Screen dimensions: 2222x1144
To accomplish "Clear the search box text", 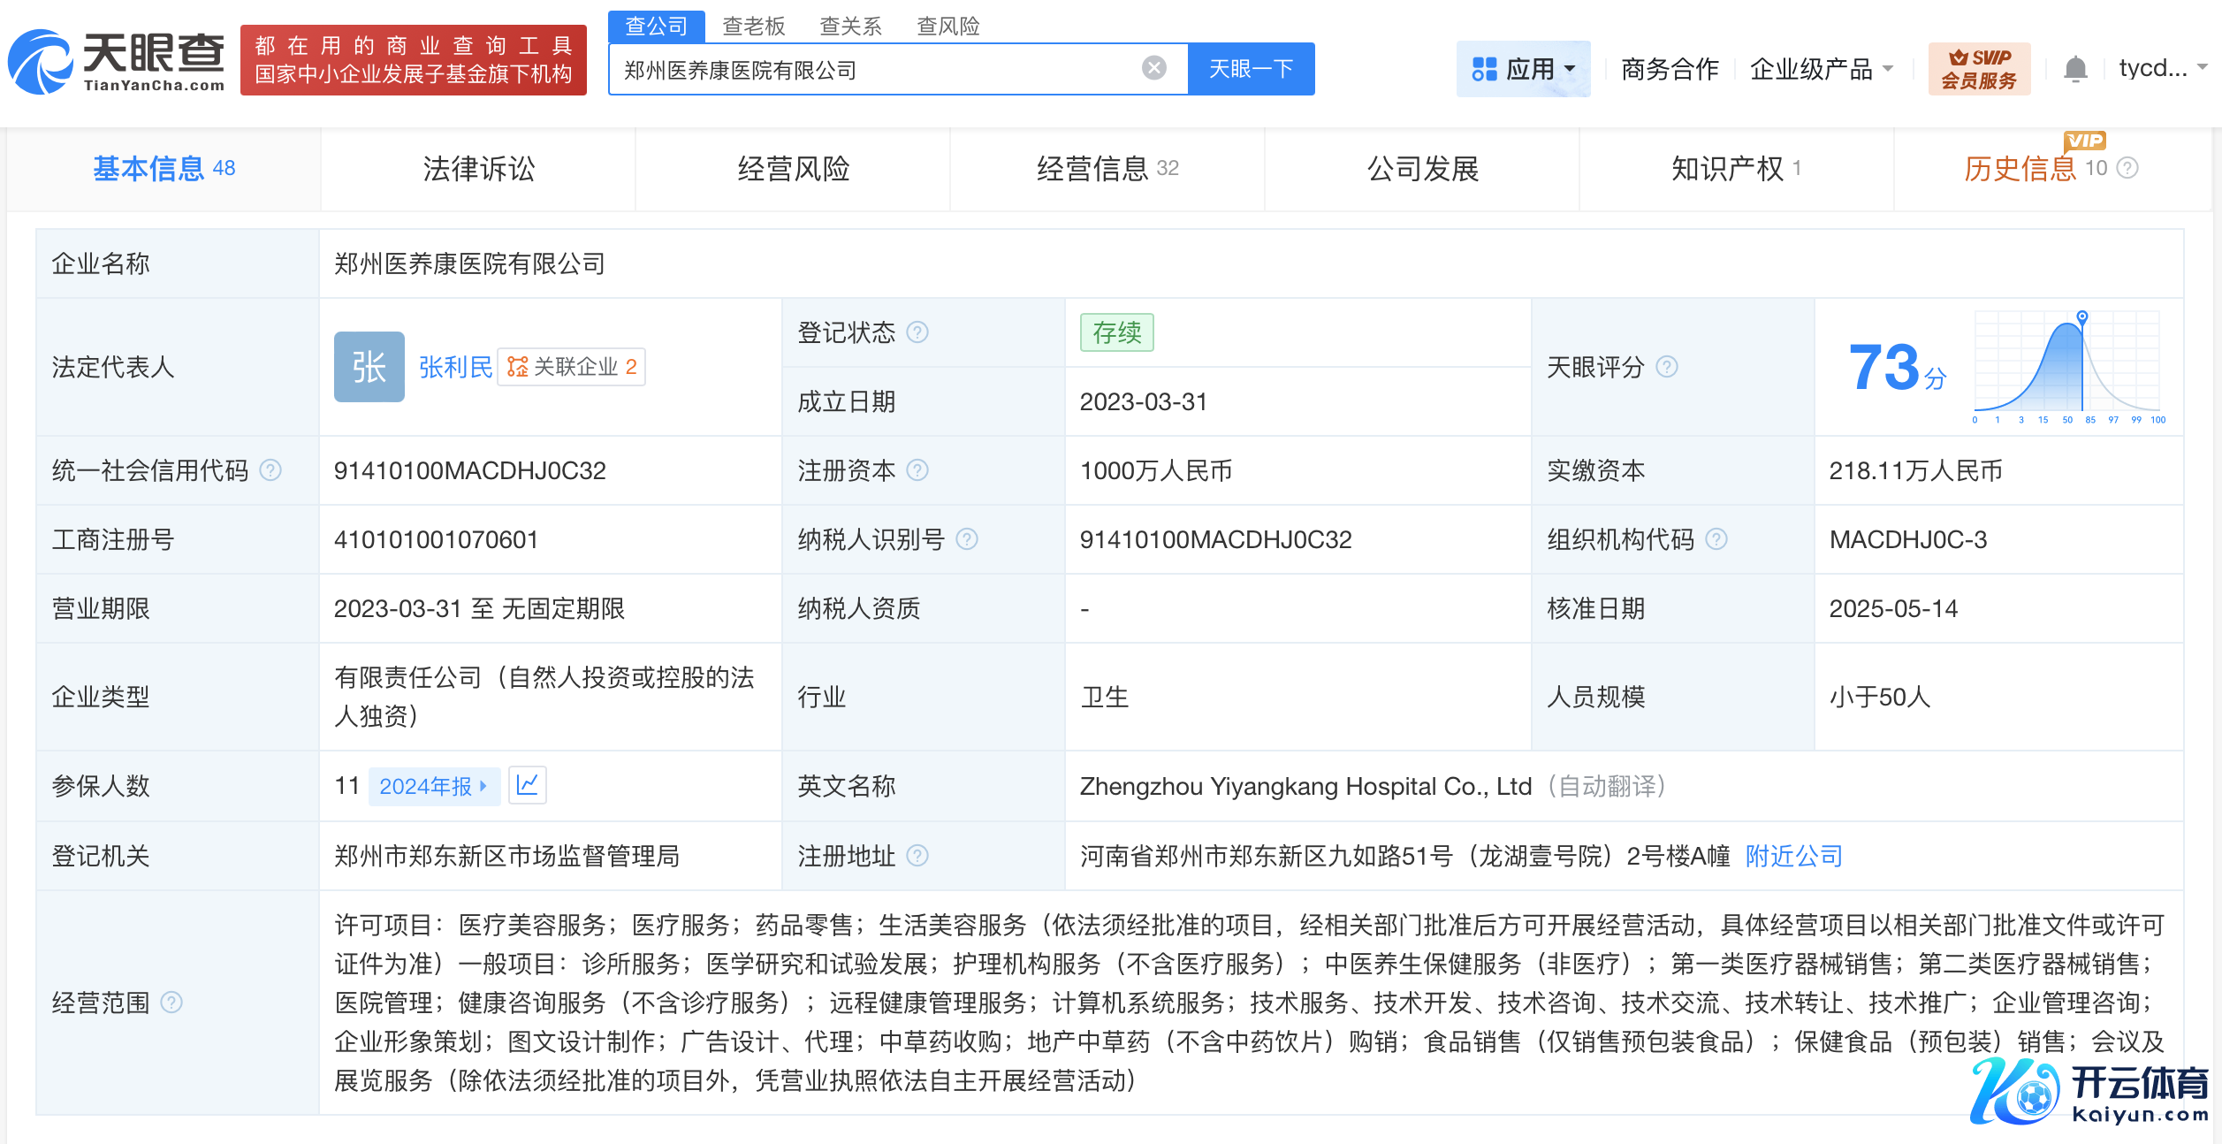I will click(1153, 68).
